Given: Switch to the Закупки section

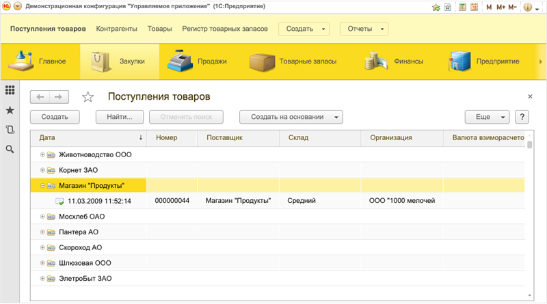Looking at the screenshot, I should (120, 61).
